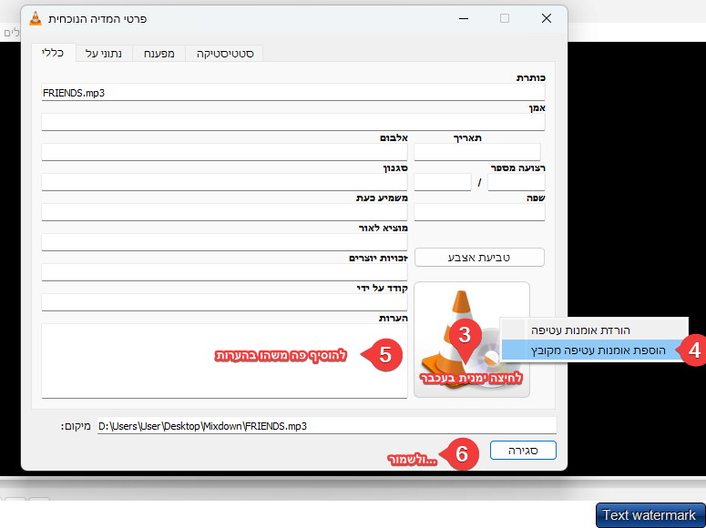Click the זכויות יוצרים copyright field
The width and height of the screenshot is (706, 528).
pyautogui.click(x=224, y=272)
